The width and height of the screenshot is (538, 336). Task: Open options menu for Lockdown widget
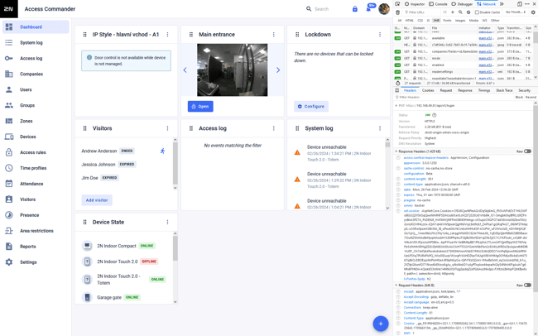pos(380,34)
